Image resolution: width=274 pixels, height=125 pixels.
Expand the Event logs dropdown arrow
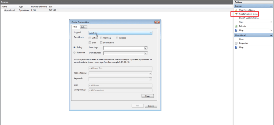(146, 48)
